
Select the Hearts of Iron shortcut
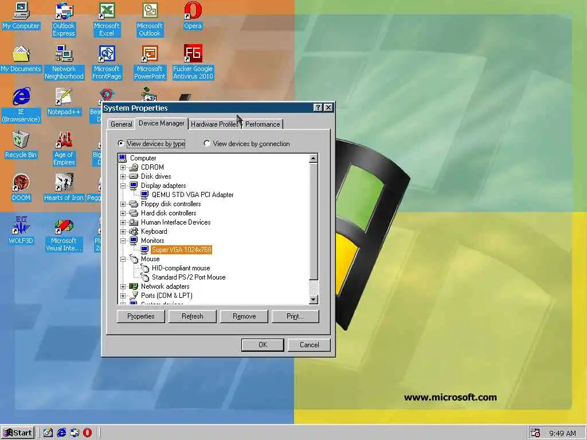(64, 188)
